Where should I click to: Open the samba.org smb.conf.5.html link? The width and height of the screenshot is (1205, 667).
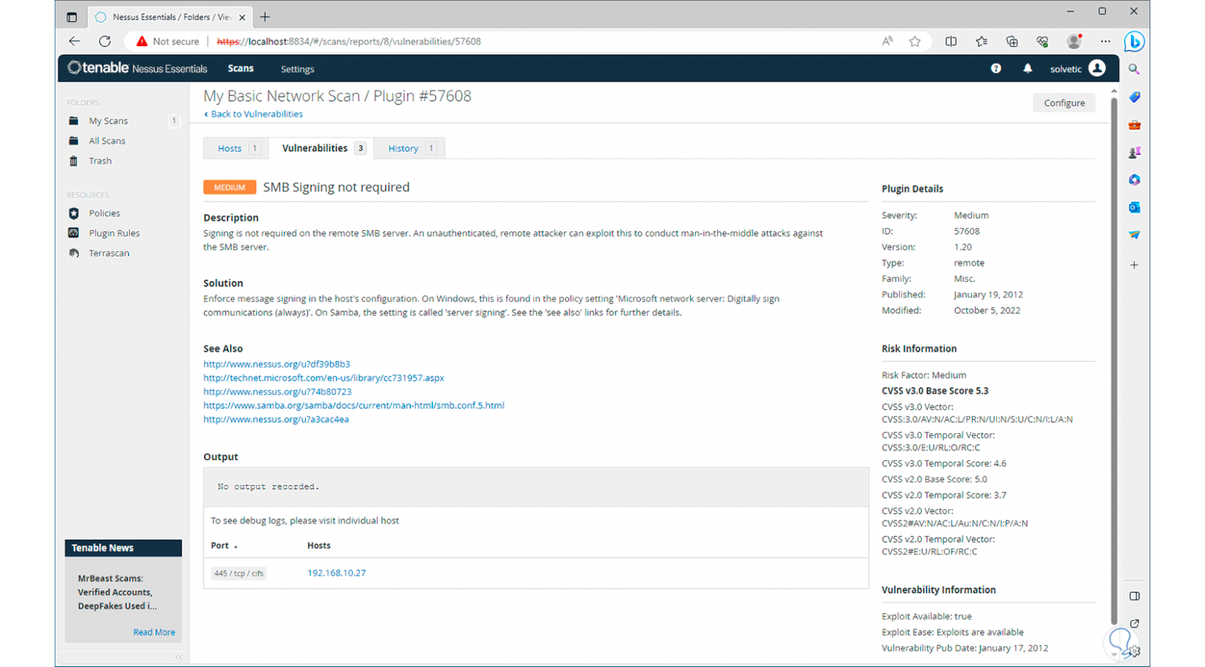(353, 405)
